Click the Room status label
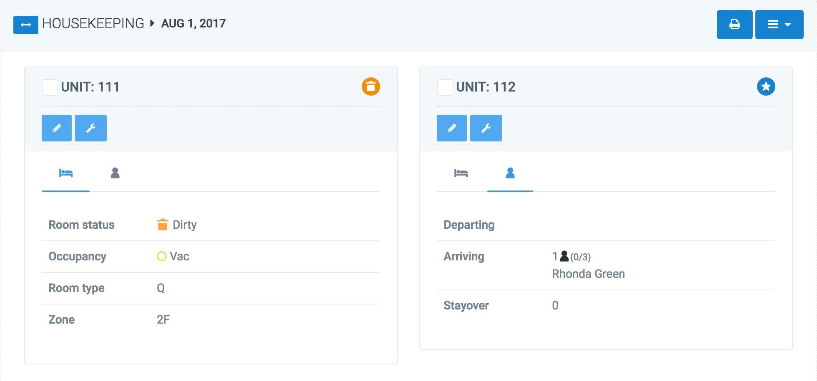This screenshot has width=817, height=381. (x=81, y=225)
